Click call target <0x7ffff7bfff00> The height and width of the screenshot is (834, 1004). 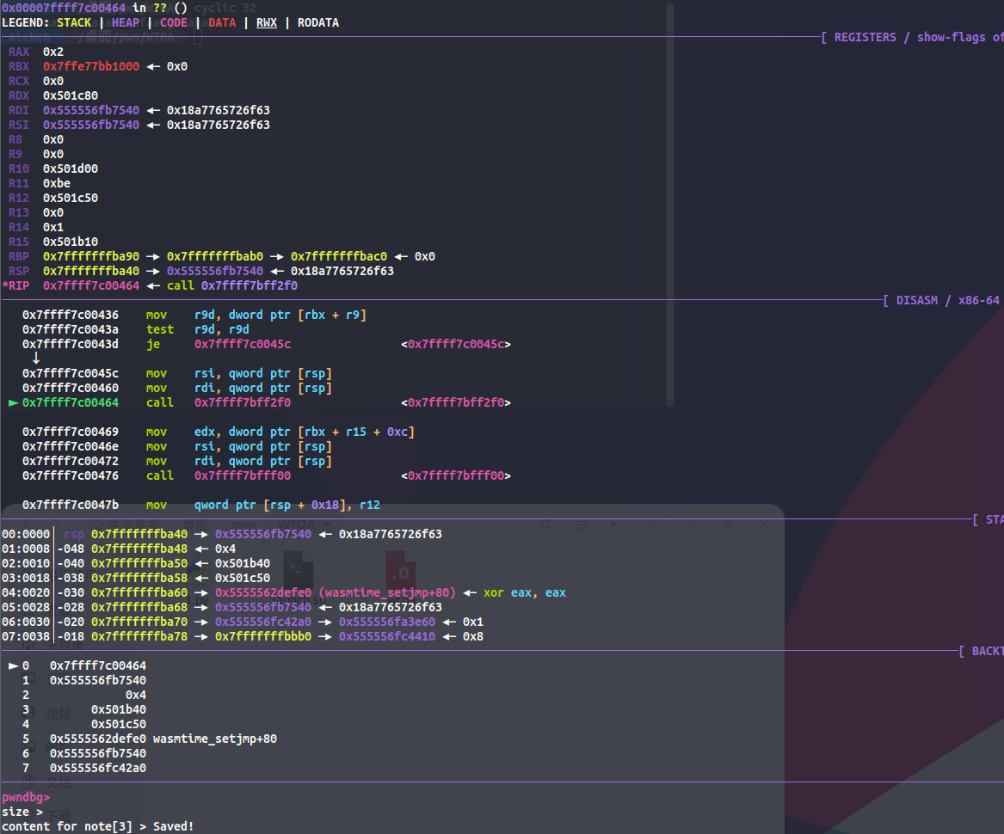click(456, 476)
